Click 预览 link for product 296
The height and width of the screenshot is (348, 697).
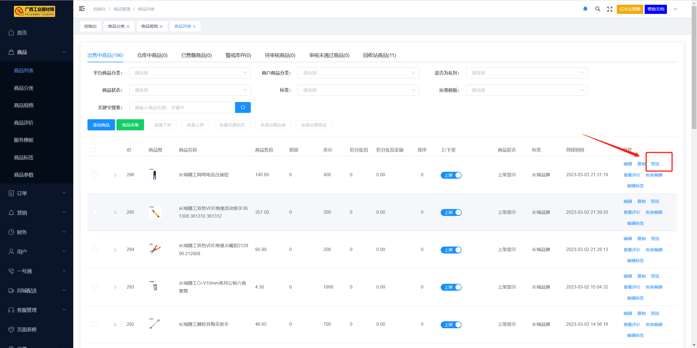tap(655, 164)
